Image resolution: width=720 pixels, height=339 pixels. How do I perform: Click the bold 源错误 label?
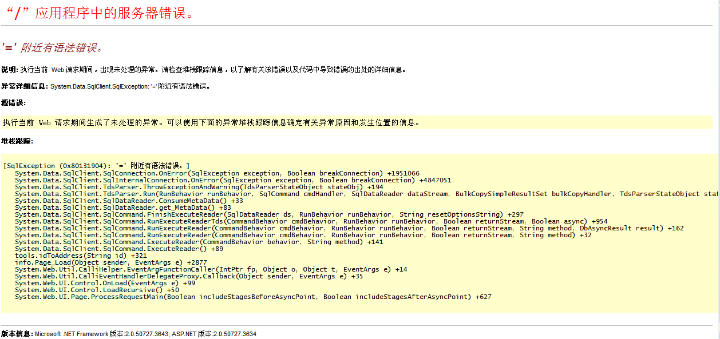(13, 103)
